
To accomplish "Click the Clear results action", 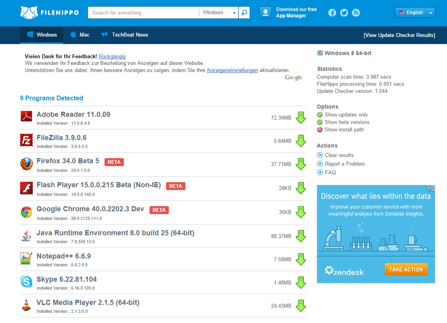I will coord(339,155).
